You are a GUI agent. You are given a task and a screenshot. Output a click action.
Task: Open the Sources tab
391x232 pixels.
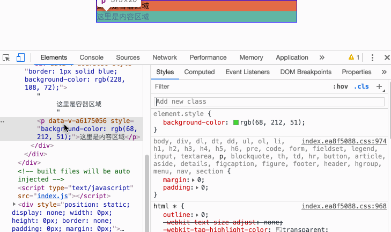pos(128,57)
